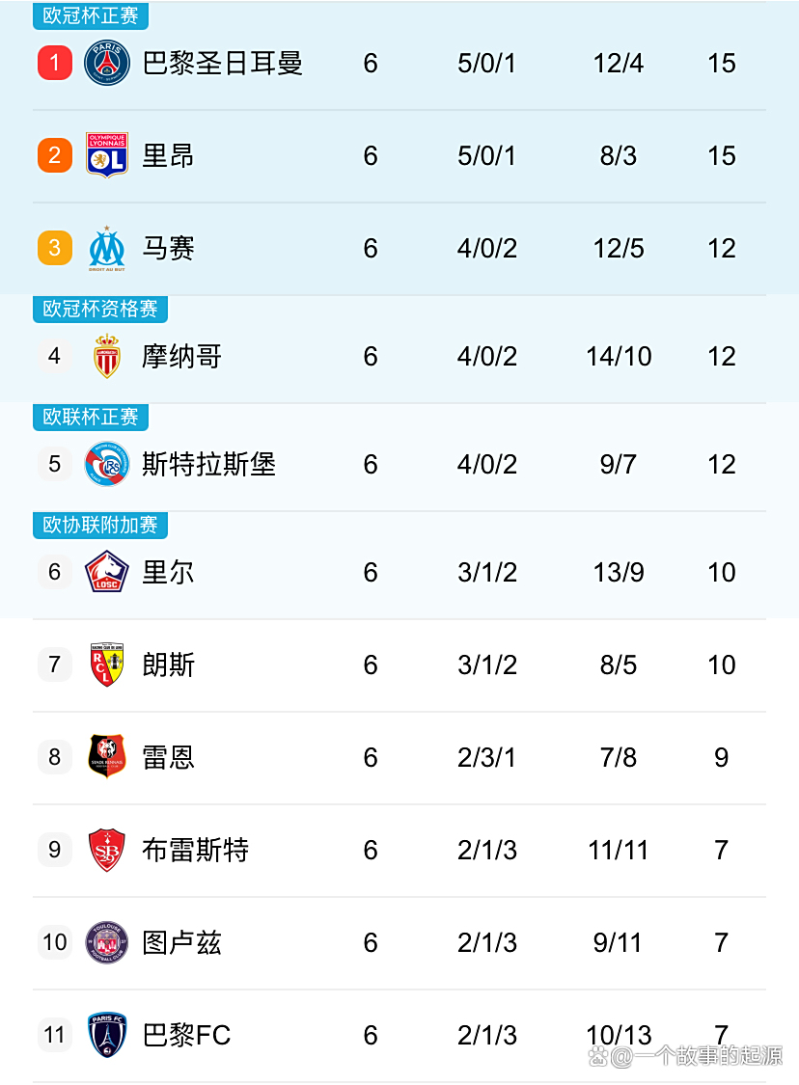Tap the LOSC Lille badge

tap(107, 572)
